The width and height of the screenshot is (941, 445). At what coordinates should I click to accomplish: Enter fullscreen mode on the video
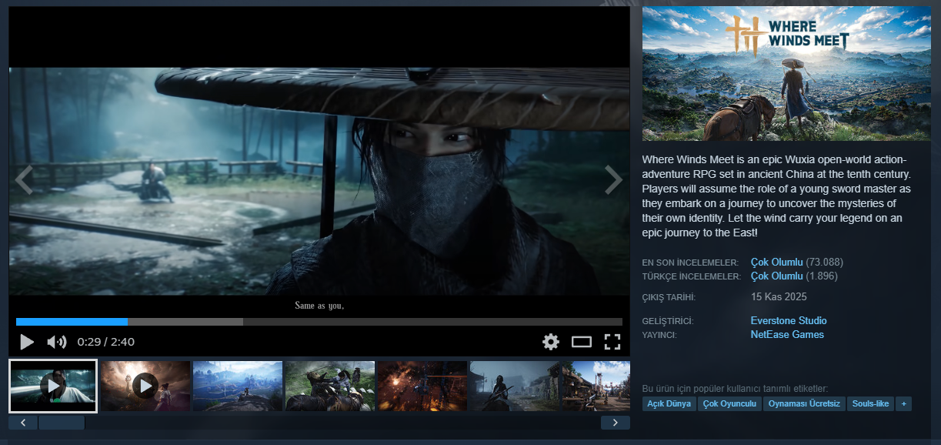pyautogui.click(x=612, y=342)
